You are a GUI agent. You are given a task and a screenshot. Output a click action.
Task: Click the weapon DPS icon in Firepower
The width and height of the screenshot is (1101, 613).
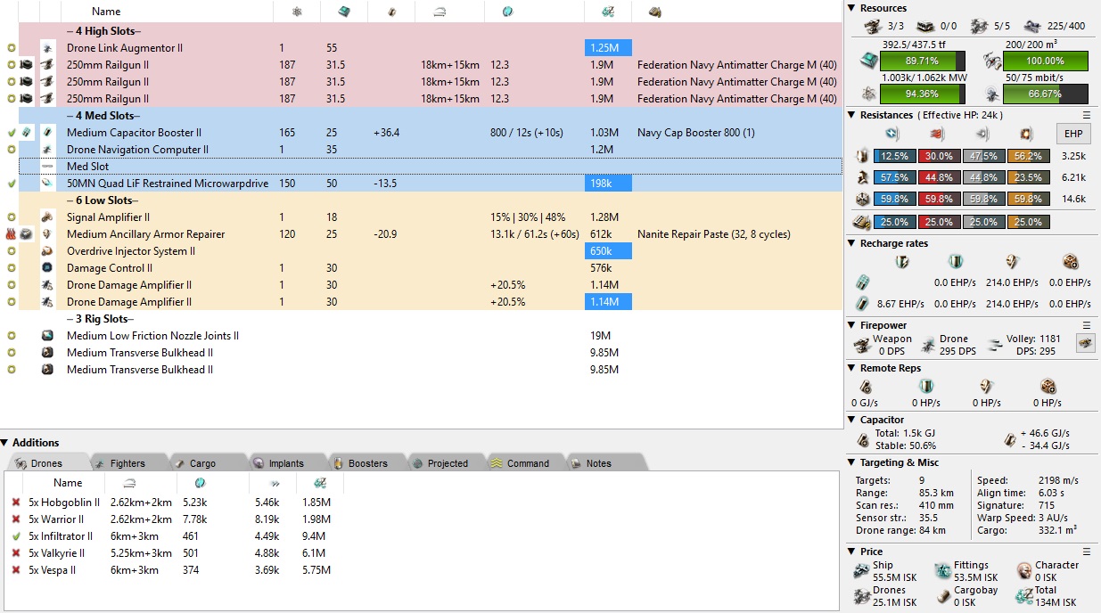pyautogui.click(x=862, y=345)
